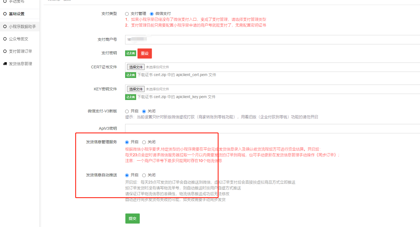Disable 发货信息自动推送 via 关闭 radio

[x=144, y=175]
